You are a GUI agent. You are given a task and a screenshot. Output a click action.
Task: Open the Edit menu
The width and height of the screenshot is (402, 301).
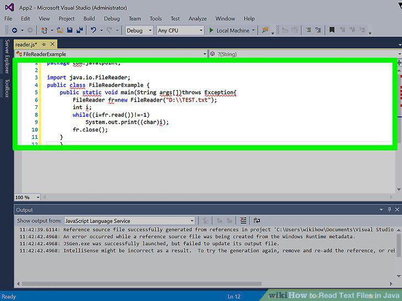25,19
